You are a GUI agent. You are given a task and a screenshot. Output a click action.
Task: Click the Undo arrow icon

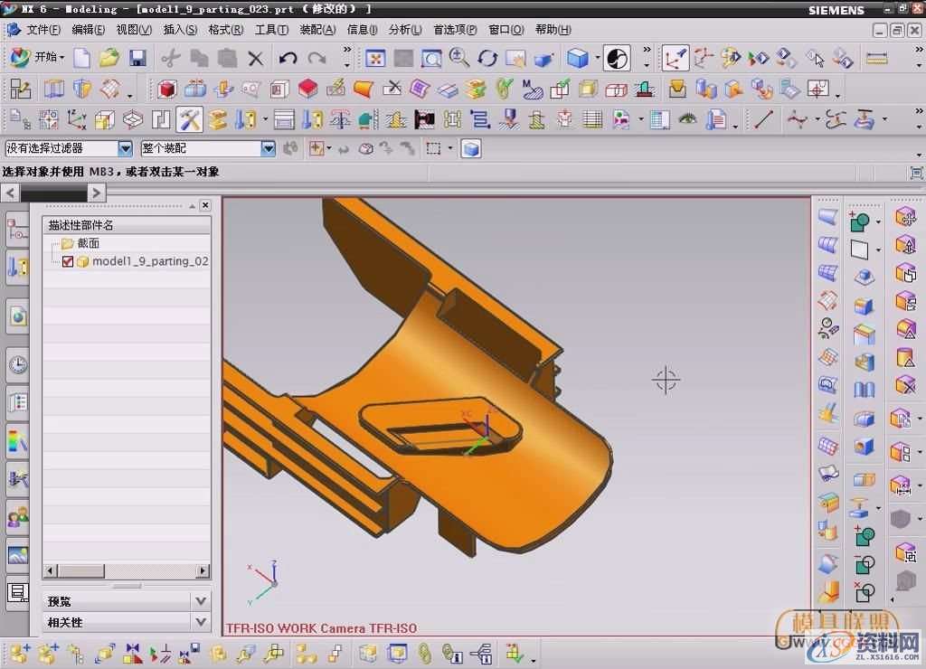(288, 59)
